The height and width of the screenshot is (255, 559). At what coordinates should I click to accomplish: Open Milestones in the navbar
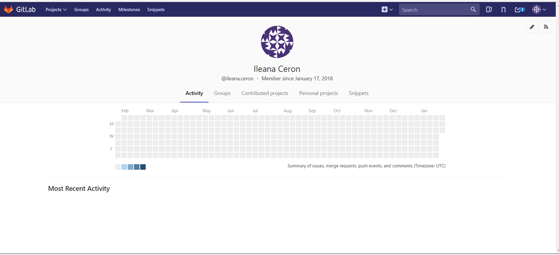click(129, 9)
